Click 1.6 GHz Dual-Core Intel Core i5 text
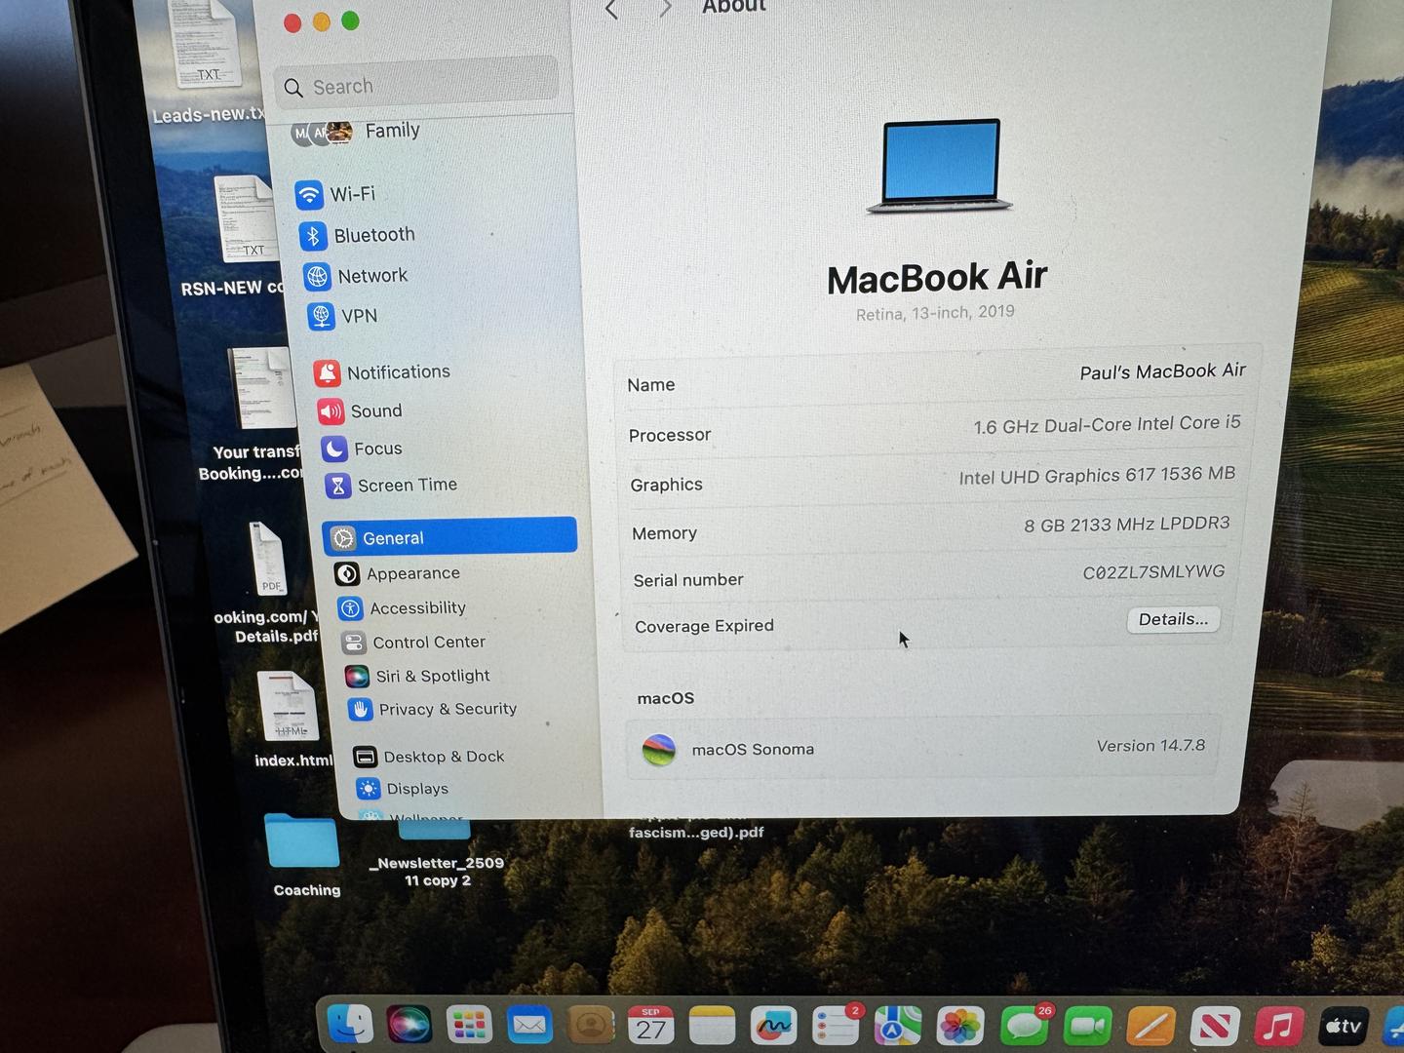 1107,425
